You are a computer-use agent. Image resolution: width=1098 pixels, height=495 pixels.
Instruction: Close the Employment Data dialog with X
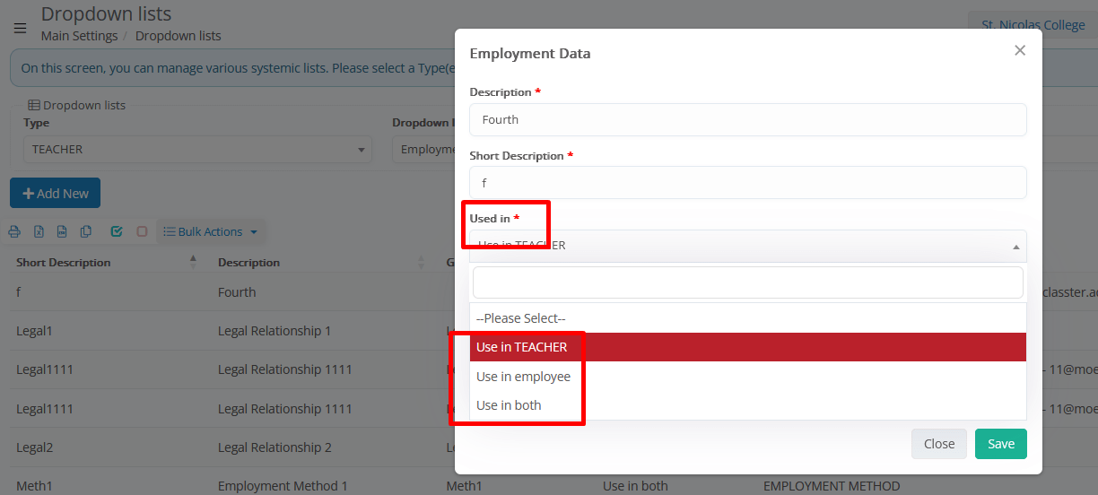click(1019, 51)
